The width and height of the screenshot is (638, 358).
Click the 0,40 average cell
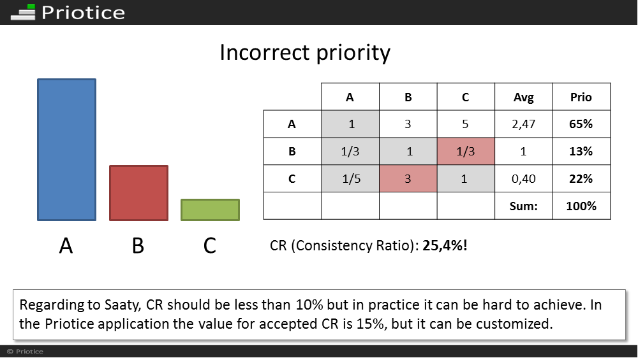[524, 178]
